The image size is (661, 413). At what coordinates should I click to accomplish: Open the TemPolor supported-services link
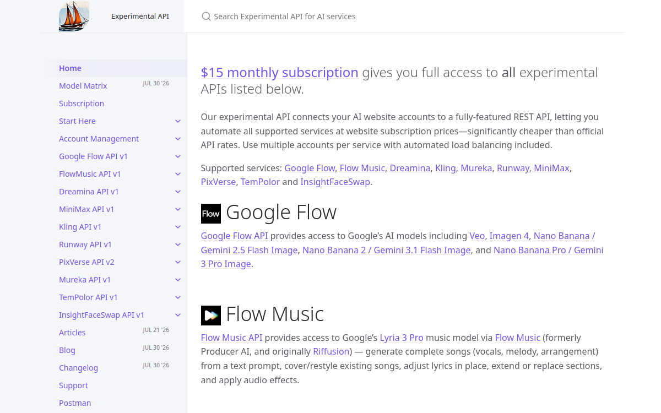point(260,182)
